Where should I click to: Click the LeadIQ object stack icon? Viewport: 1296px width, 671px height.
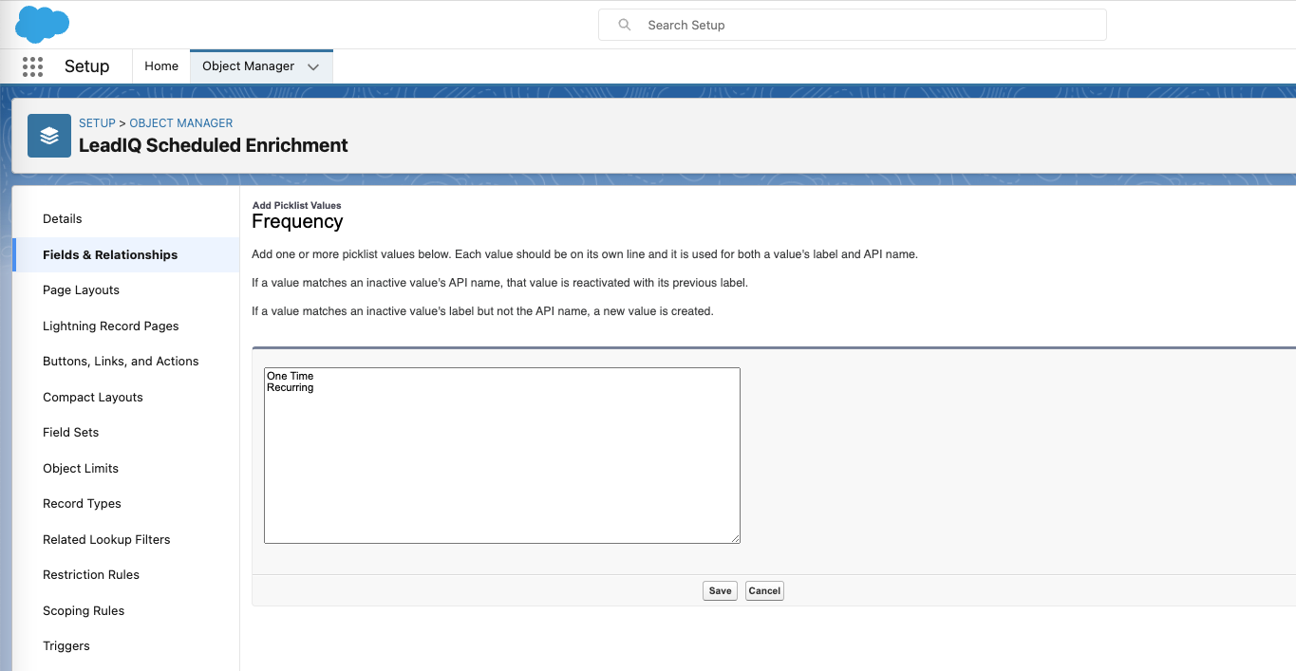pyautogui.click(x=49, y=136)
